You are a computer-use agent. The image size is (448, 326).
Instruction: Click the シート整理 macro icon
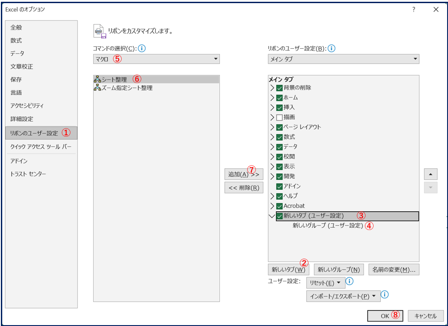tap(98, 79)
